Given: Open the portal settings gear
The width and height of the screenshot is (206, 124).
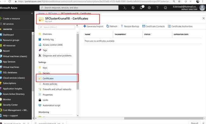Looking at the screenshot, I should [149, 8].
